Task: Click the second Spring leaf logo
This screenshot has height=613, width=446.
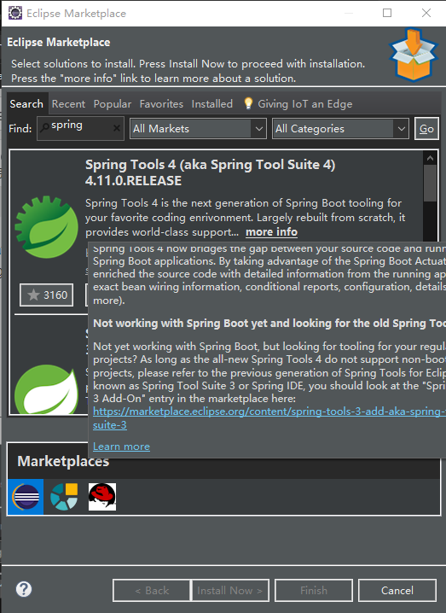Action: pos(46,389)
